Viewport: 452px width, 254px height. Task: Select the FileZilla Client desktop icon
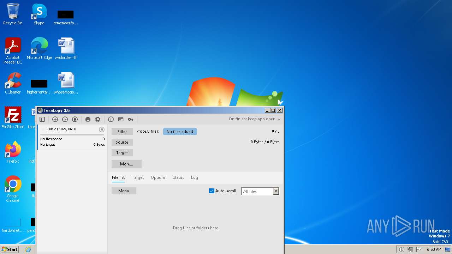coord(13,117)
